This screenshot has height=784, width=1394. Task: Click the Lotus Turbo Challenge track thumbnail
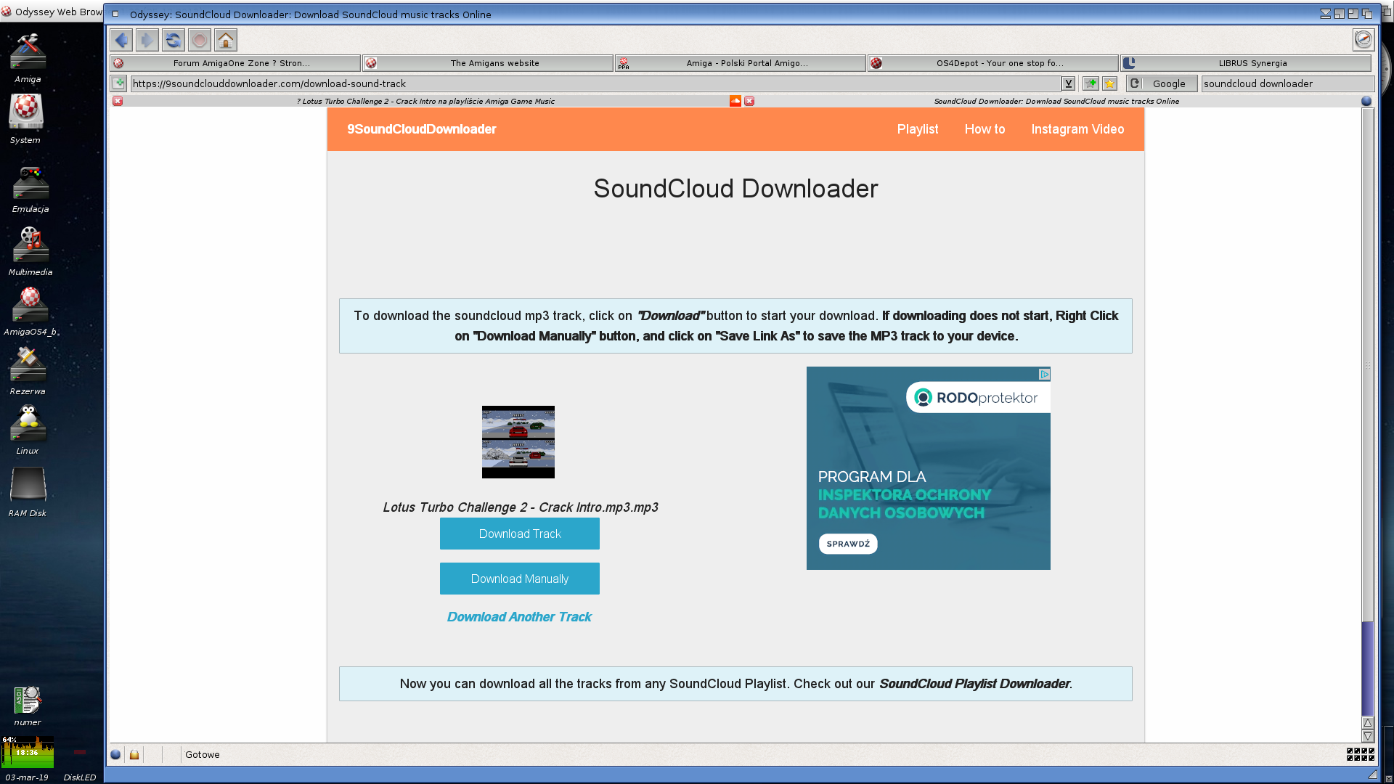[518, 442]
